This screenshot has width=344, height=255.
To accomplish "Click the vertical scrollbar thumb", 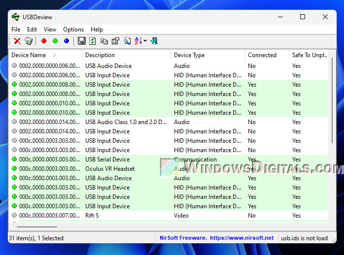I will [x=332, y=100].
